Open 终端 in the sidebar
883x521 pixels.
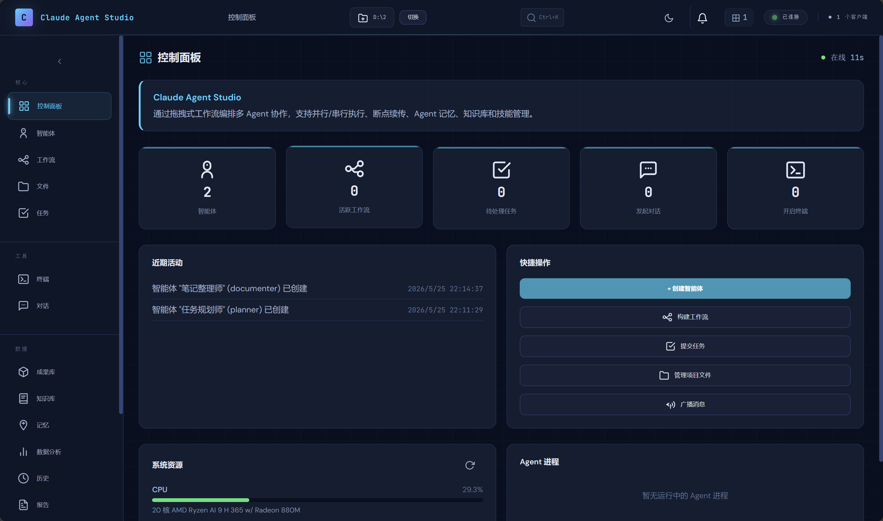(59, 279)
